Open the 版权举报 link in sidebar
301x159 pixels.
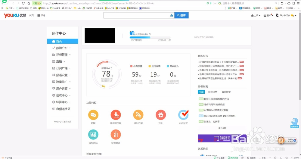coord(67,122)
